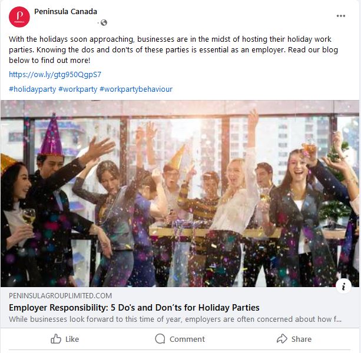
Task: Click the globe public audience icon
Action: point(104,23)
